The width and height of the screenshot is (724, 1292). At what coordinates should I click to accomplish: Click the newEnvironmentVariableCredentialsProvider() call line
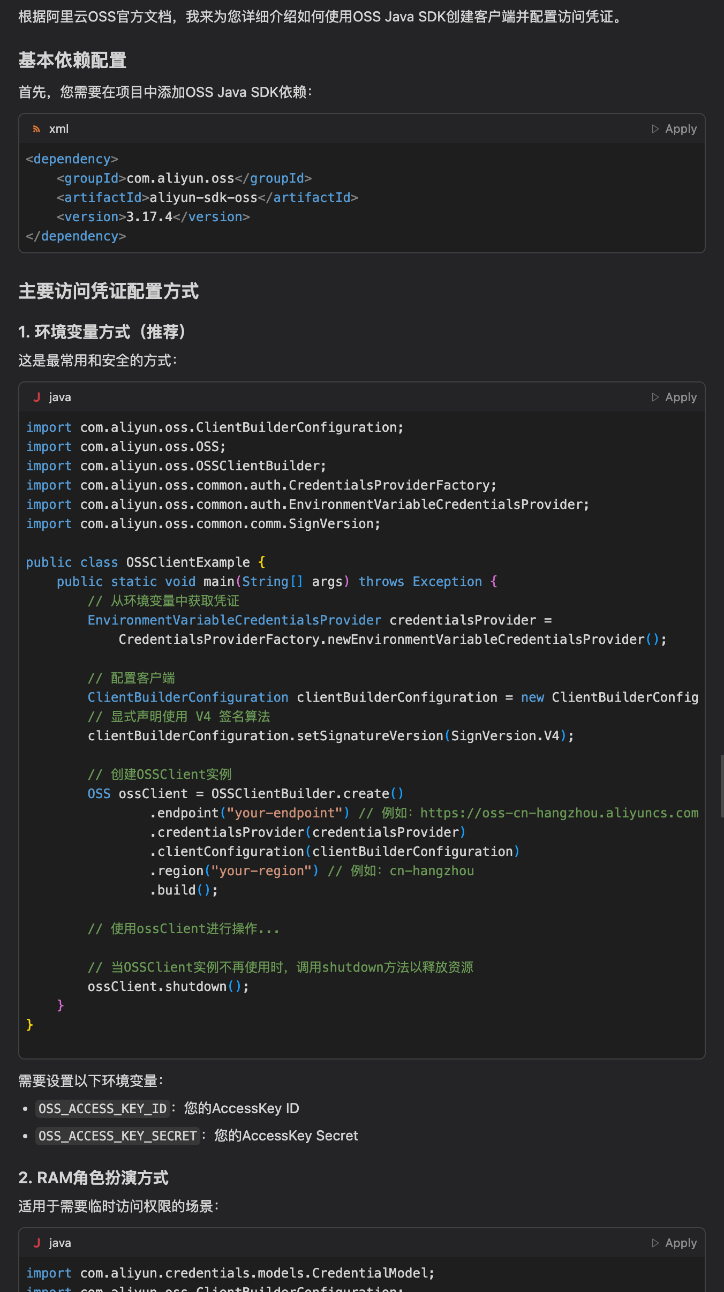(x=393, y=640)
